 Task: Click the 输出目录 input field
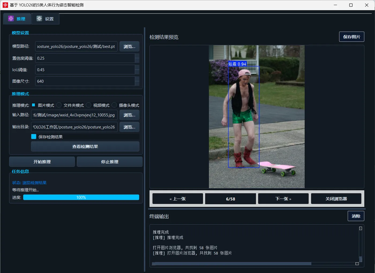(74, 127)
